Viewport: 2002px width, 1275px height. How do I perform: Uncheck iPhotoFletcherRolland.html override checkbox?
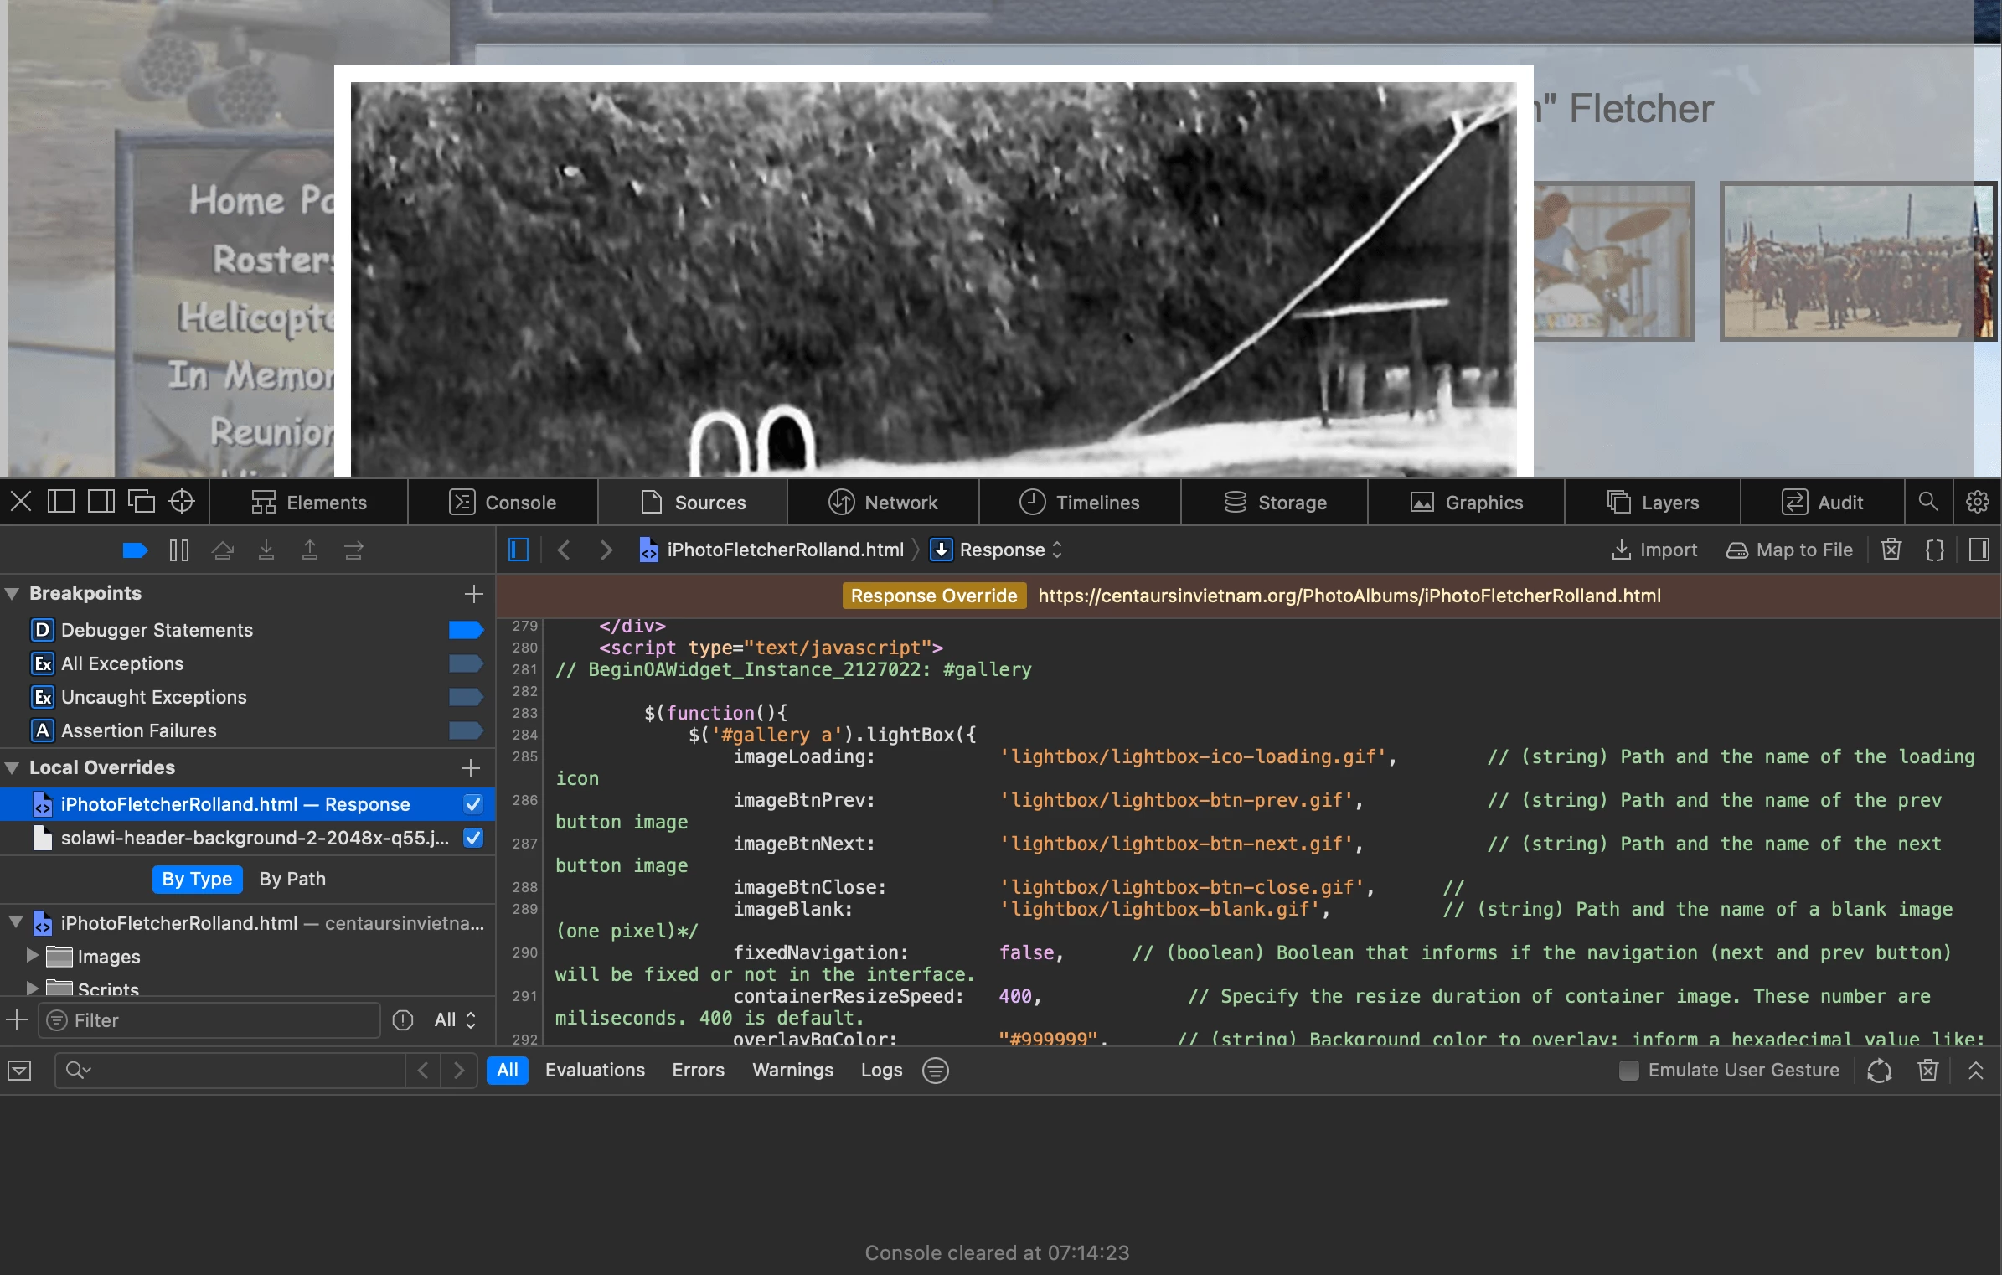pos(473,804)
